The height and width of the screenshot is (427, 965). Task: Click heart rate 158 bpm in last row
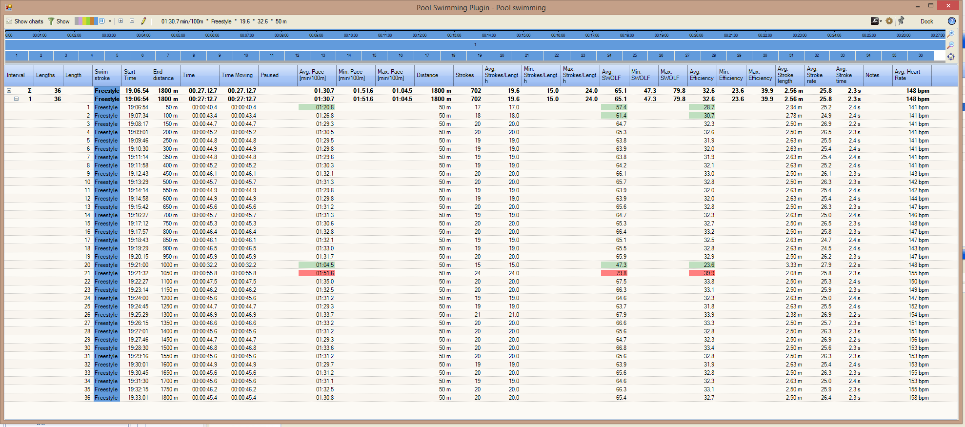(x=919, y=398)
